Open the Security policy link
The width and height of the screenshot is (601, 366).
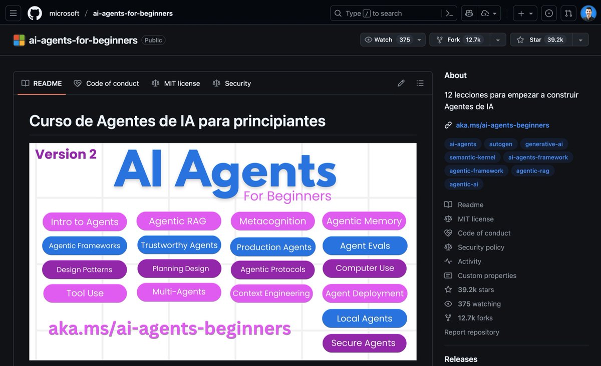click(475, 247)
